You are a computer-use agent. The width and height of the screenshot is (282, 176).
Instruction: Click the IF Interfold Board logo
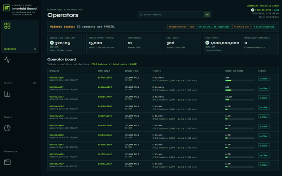[x=7, y=8]
